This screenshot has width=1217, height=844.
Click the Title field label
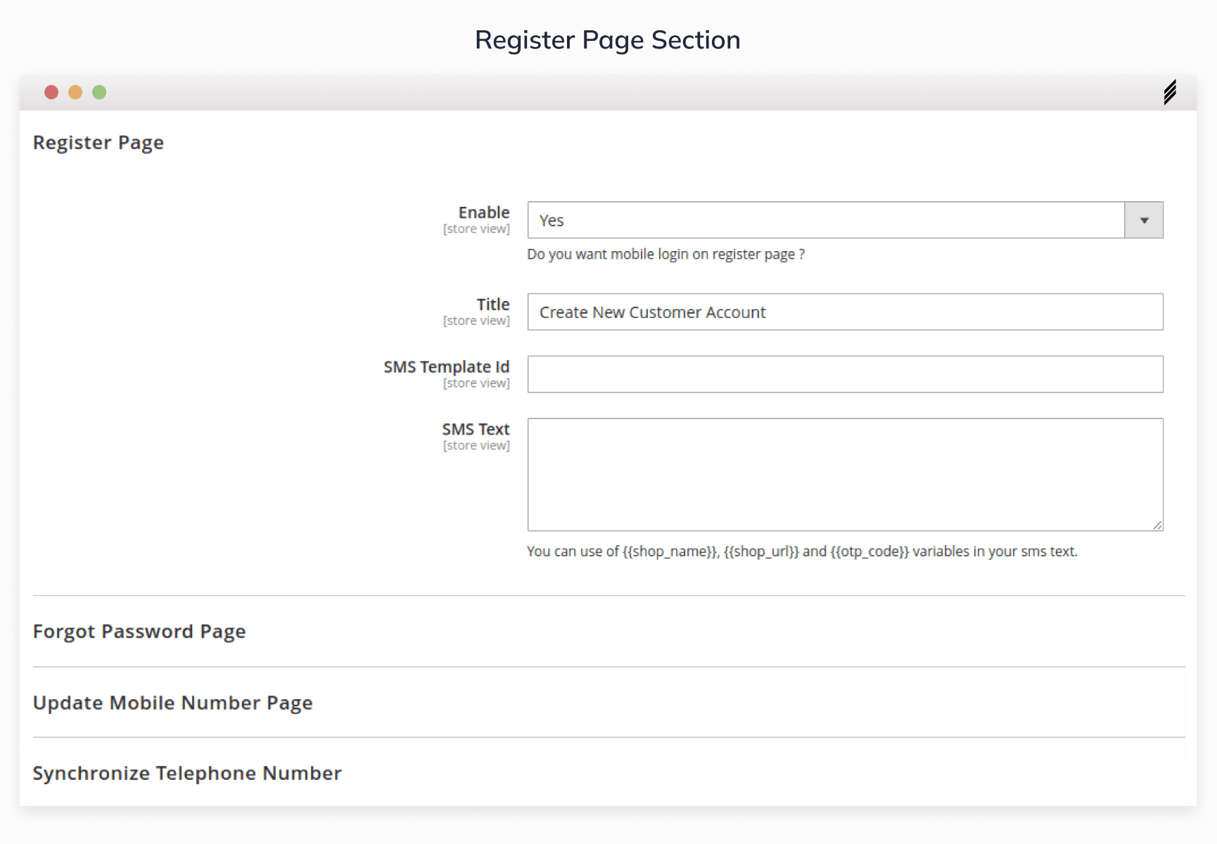click(493, 305)
